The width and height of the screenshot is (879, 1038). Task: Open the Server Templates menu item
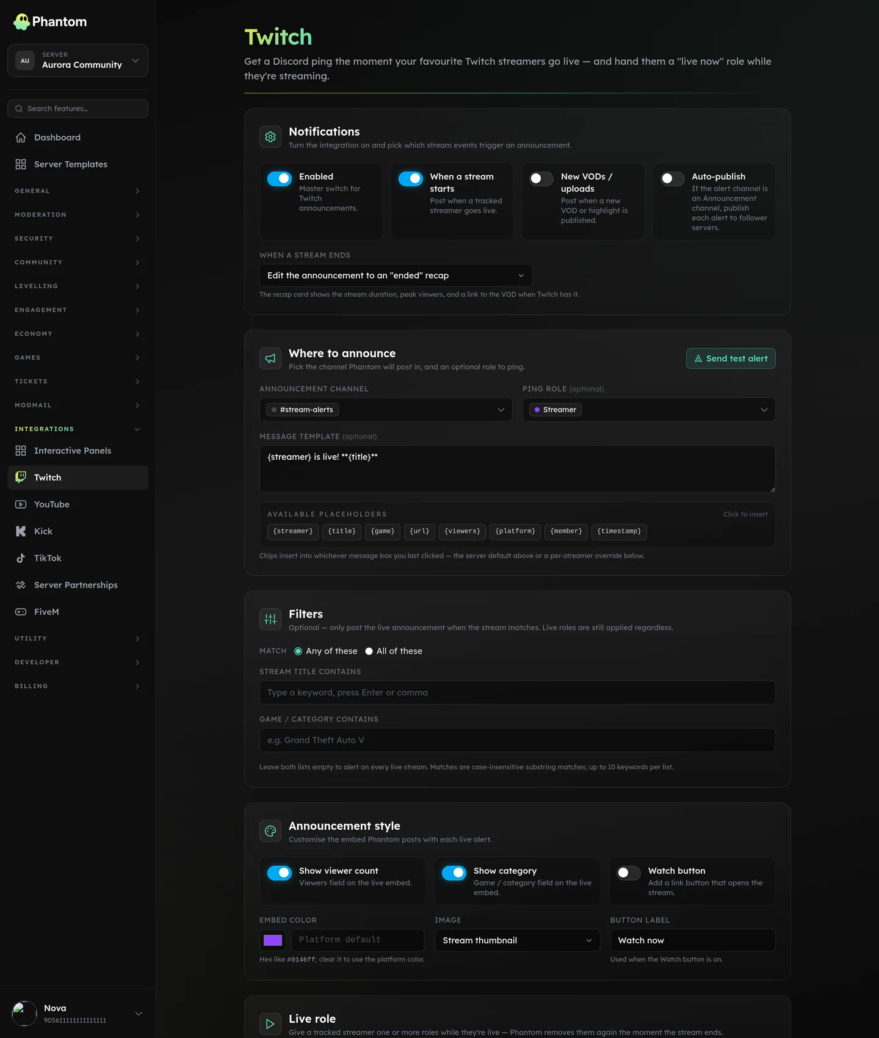tap(78, 164)
